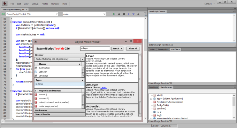Open the Debug menu

(35, 4)
